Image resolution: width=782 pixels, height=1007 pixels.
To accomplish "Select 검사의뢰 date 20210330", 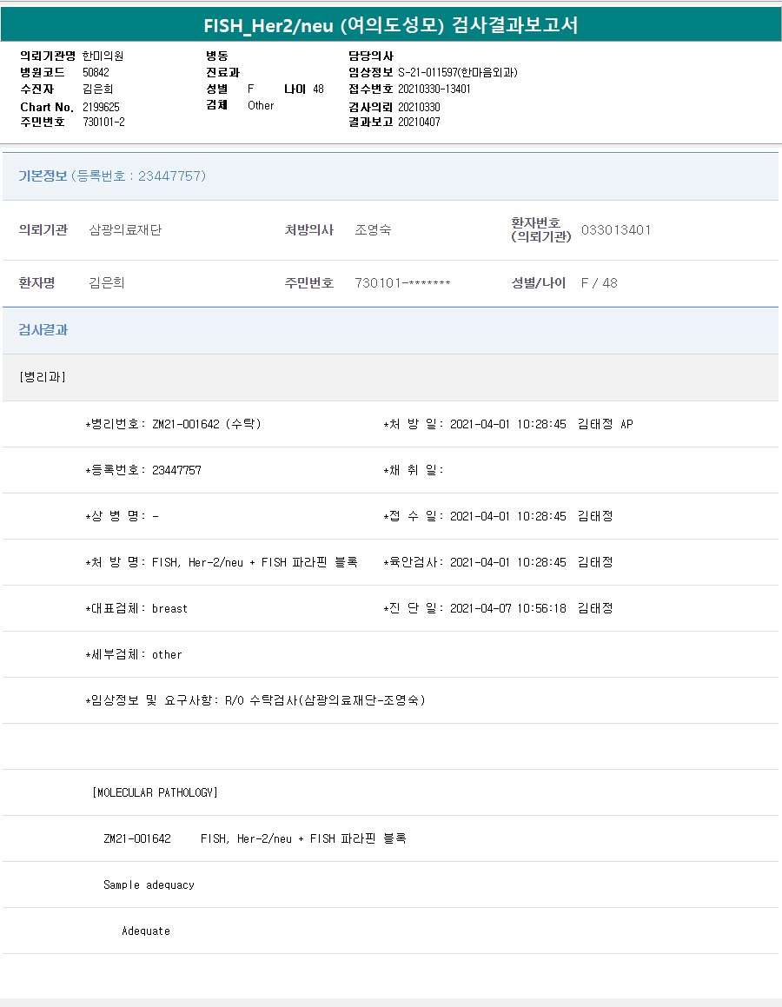I will pyautogui.click(x=419, y=107).
